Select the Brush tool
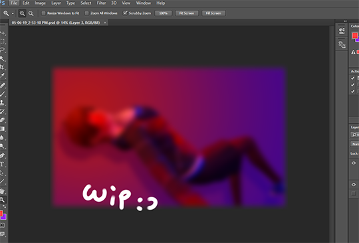 [2, 94]
